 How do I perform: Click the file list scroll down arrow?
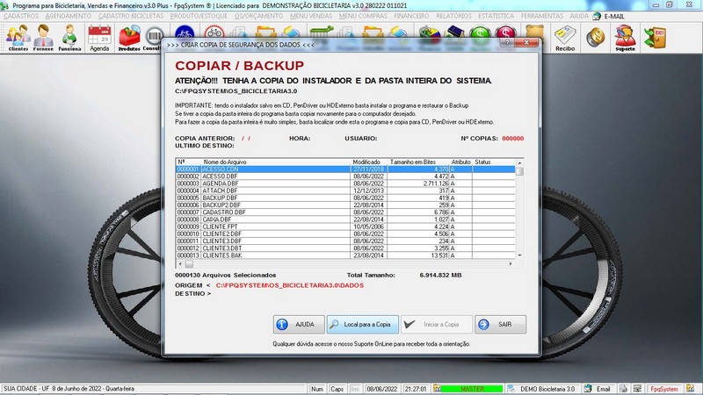[x=519, y=255]
